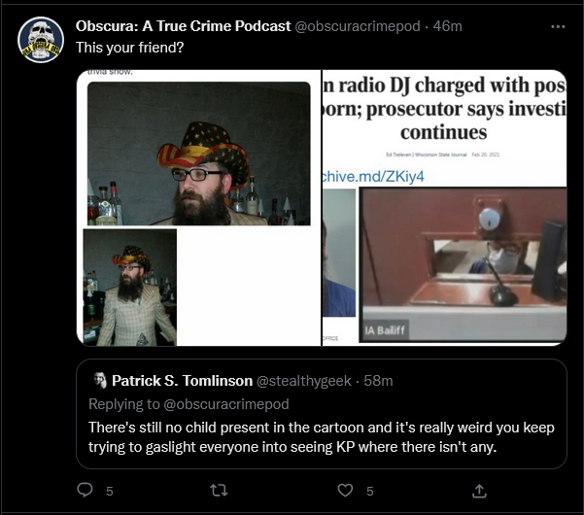Viewport: 584px width, 515px height.
Task: Share tweet via the upload arrow icon
Action: click(479, 491)
